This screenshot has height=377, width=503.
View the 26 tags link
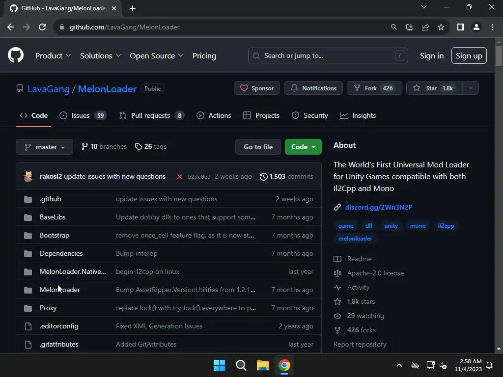pyautogui.click(x=151, y=147)
